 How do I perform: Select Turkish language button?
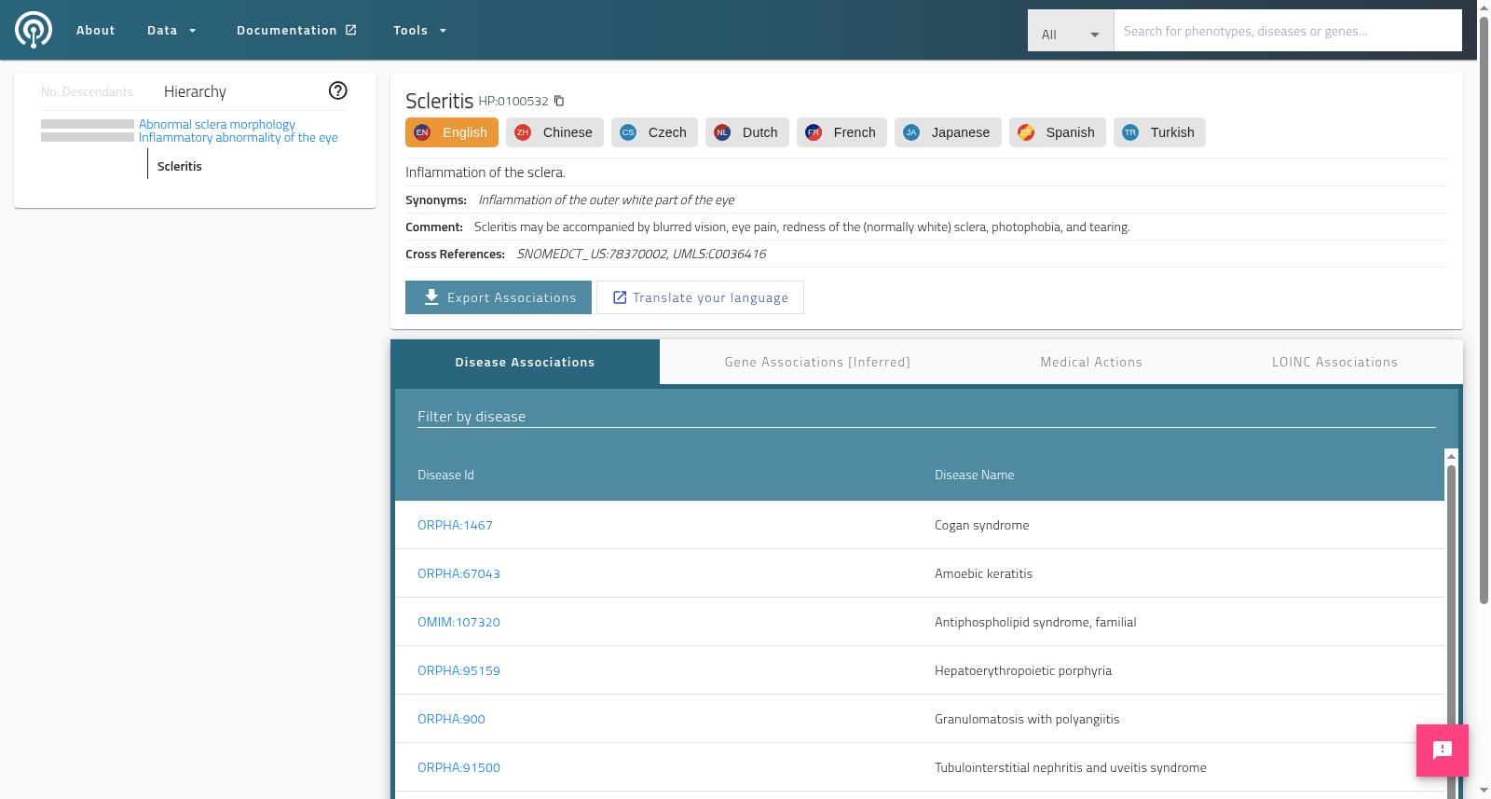click(1159, 132)
